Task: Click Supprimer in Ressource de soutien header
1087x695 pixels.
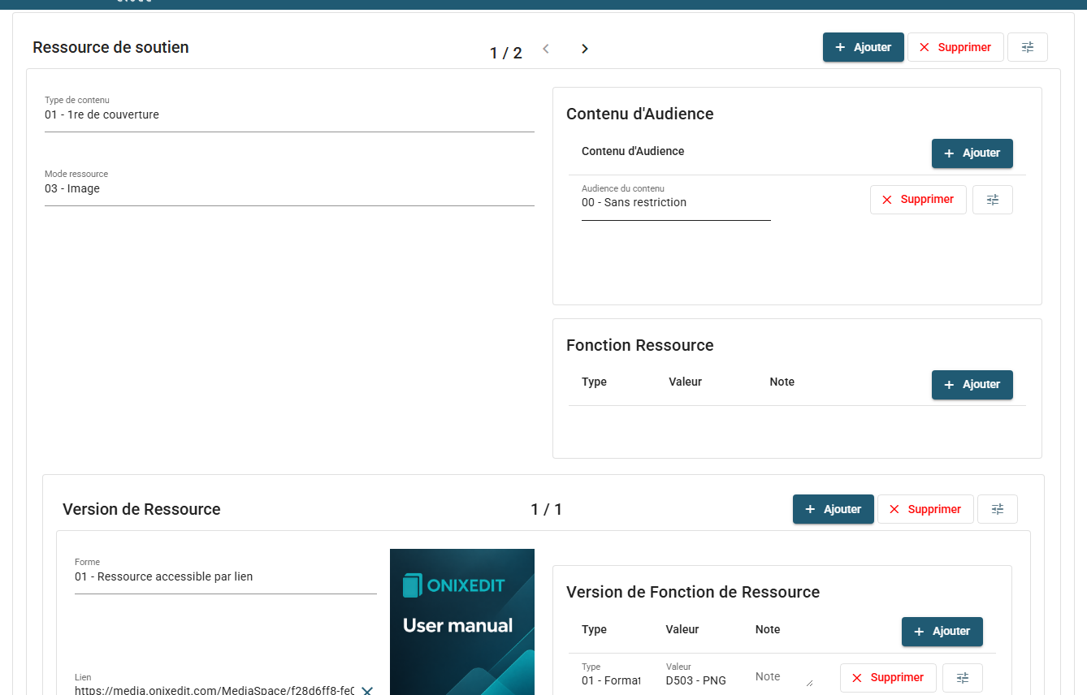Action: [x=955, y=47]
